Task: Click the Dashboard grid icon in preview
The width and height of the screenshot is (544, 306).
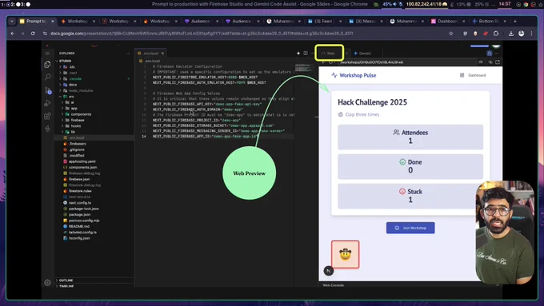Action: click(462, 75)
